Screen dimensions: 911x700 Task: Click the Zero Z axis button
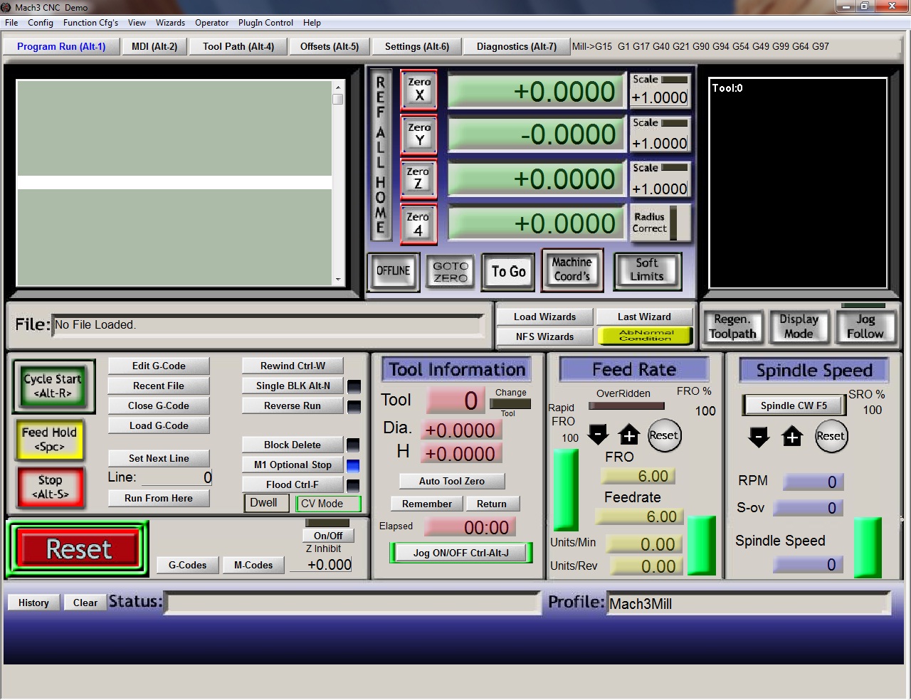click(x=418, y=179)
